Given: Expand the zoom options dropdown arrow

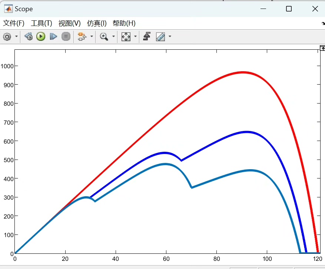Looking at the screenshot, I should (x=113, y=36).
